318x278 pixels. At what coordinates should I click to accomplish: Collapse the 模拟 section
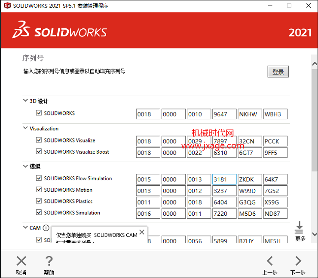[25, 166]
